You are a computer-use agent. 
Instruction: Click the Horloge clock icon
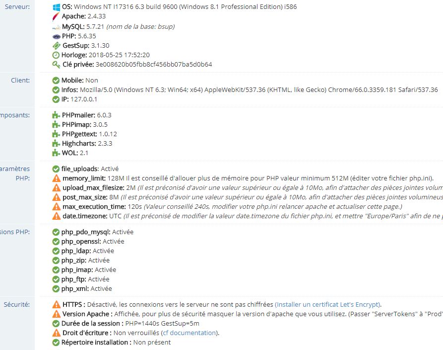point(57,55)
